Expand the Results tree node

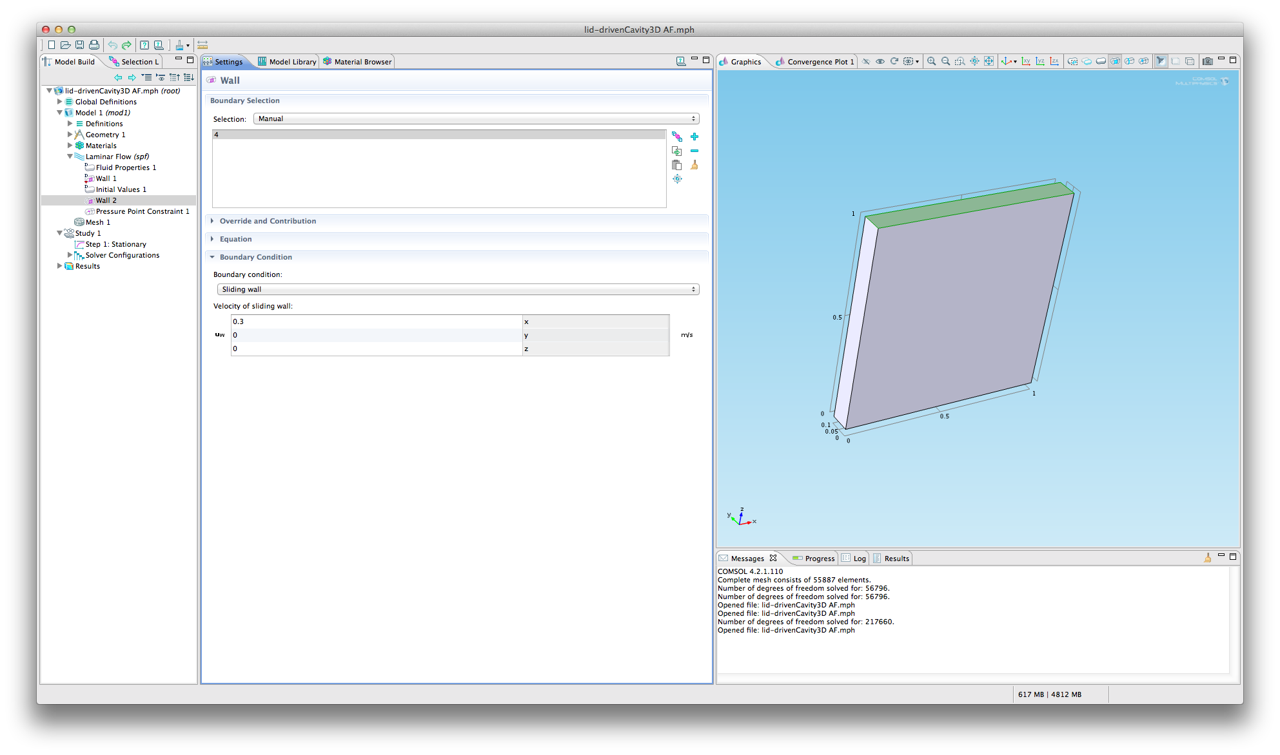(60, 266)
